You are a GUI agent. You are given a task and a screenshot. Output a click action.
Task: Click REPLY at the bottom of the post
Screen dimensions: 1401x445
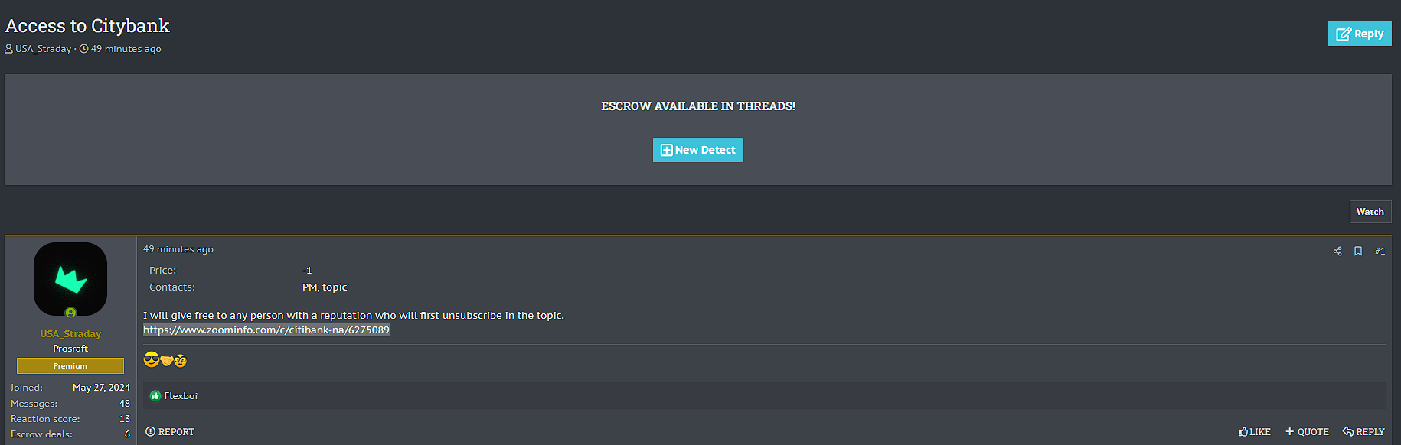(x=1363, y=432)
